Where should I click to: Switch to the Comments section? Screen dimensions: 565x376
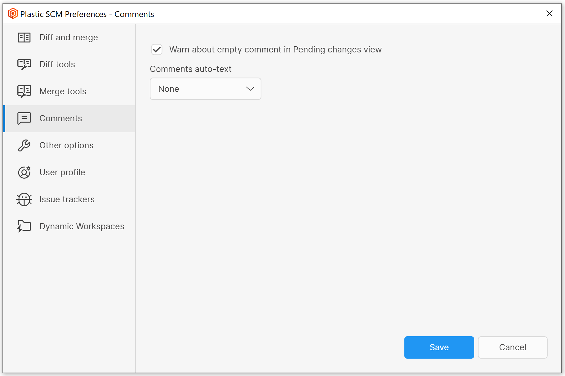point(61,118)
